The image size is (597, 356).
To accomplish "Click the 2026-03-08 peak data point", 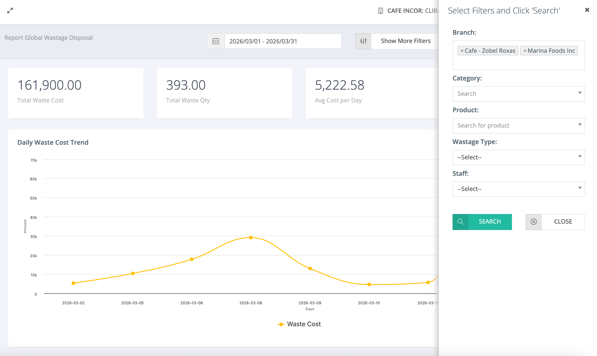I will pos(251,238).
